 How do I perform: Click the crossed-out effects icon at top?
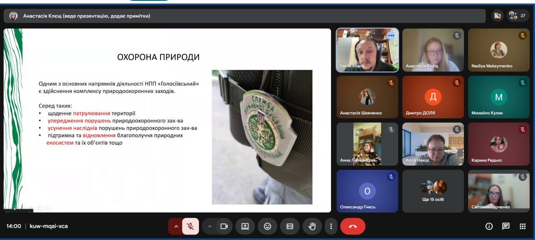[x=497, y=16]
